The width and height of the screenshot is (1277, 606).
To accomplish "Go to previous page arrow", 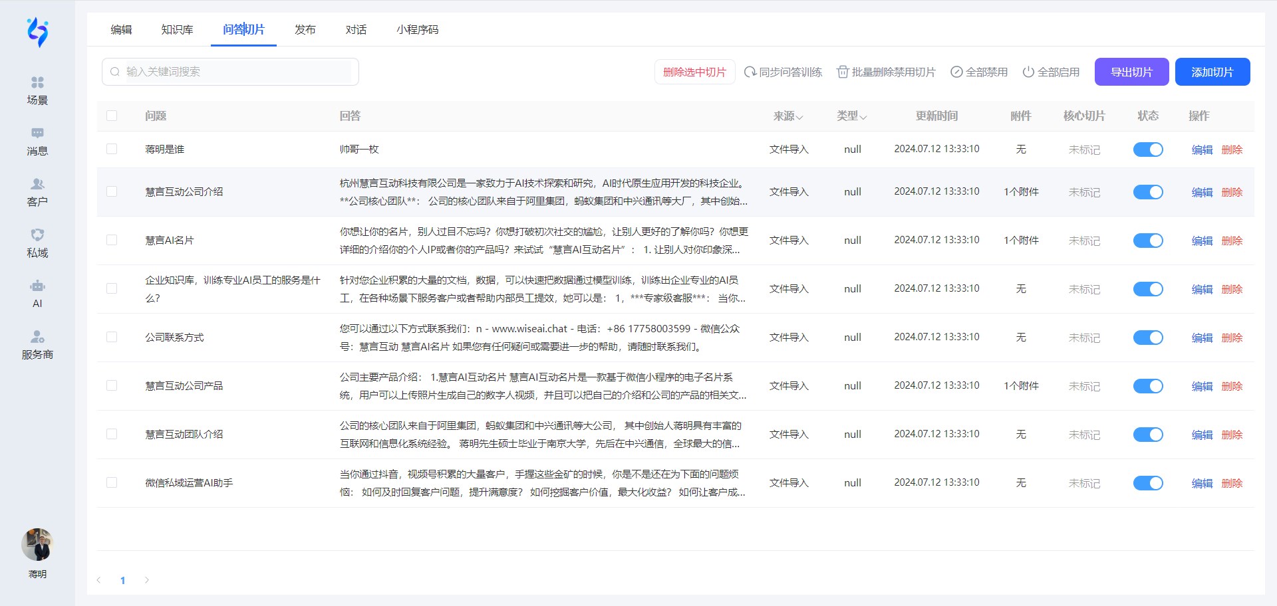I will [99, 580].
